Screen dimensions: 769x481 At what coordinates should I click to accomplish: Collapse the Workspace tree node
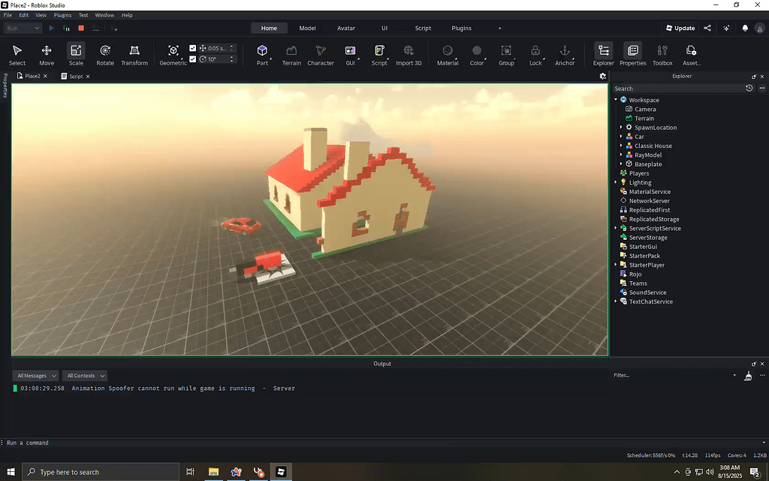[x=616, y=99]
